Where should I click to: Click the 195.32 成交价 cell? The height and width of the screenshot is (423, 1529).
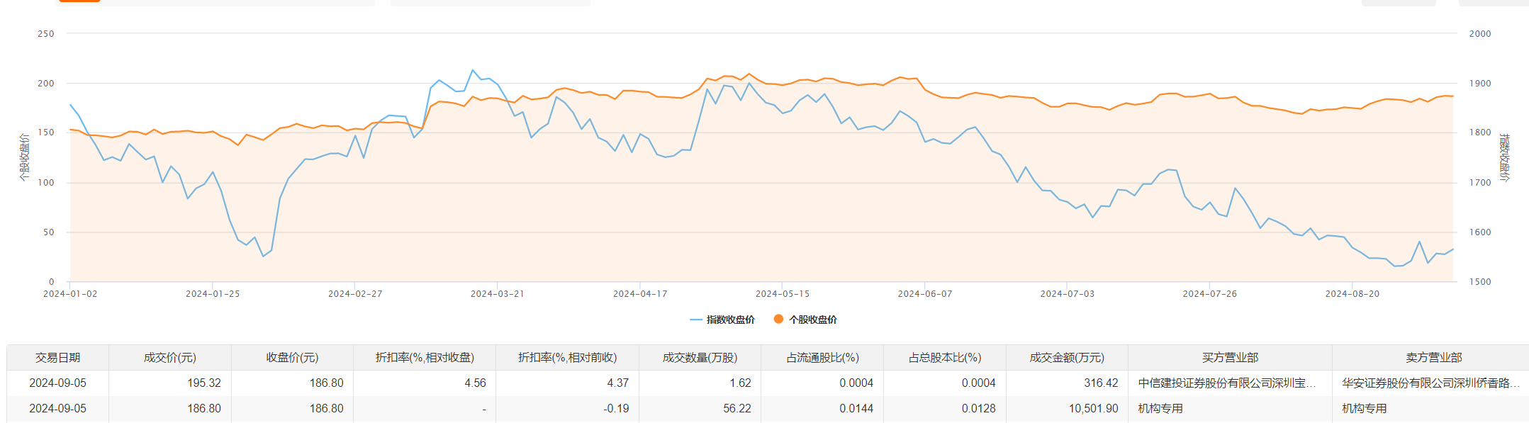tap(204, 383)
